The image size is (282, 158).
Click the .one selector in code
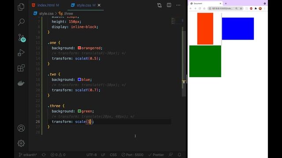(52, 43)
